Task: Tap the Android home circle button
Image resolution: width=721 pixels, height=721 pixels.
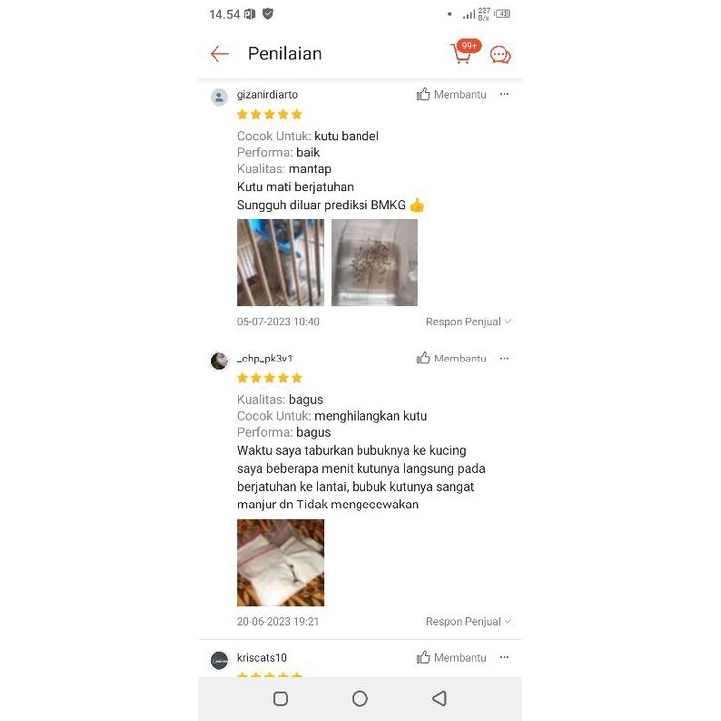Action: pos(360,698)
